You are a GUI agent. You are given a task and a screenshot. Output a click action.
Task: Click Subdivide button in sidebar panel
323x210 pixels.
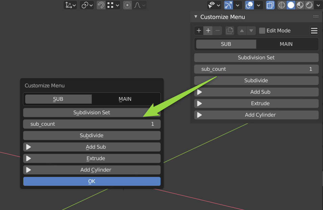[256, 80]
